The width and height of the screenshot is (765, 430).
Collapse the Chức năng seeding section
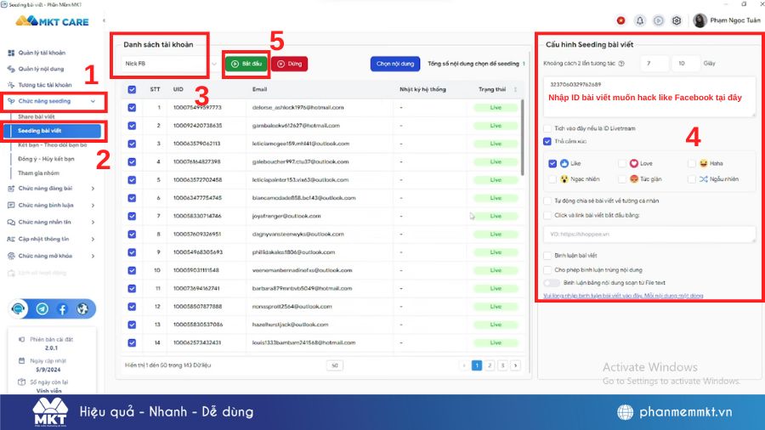(x=93, y=101)
